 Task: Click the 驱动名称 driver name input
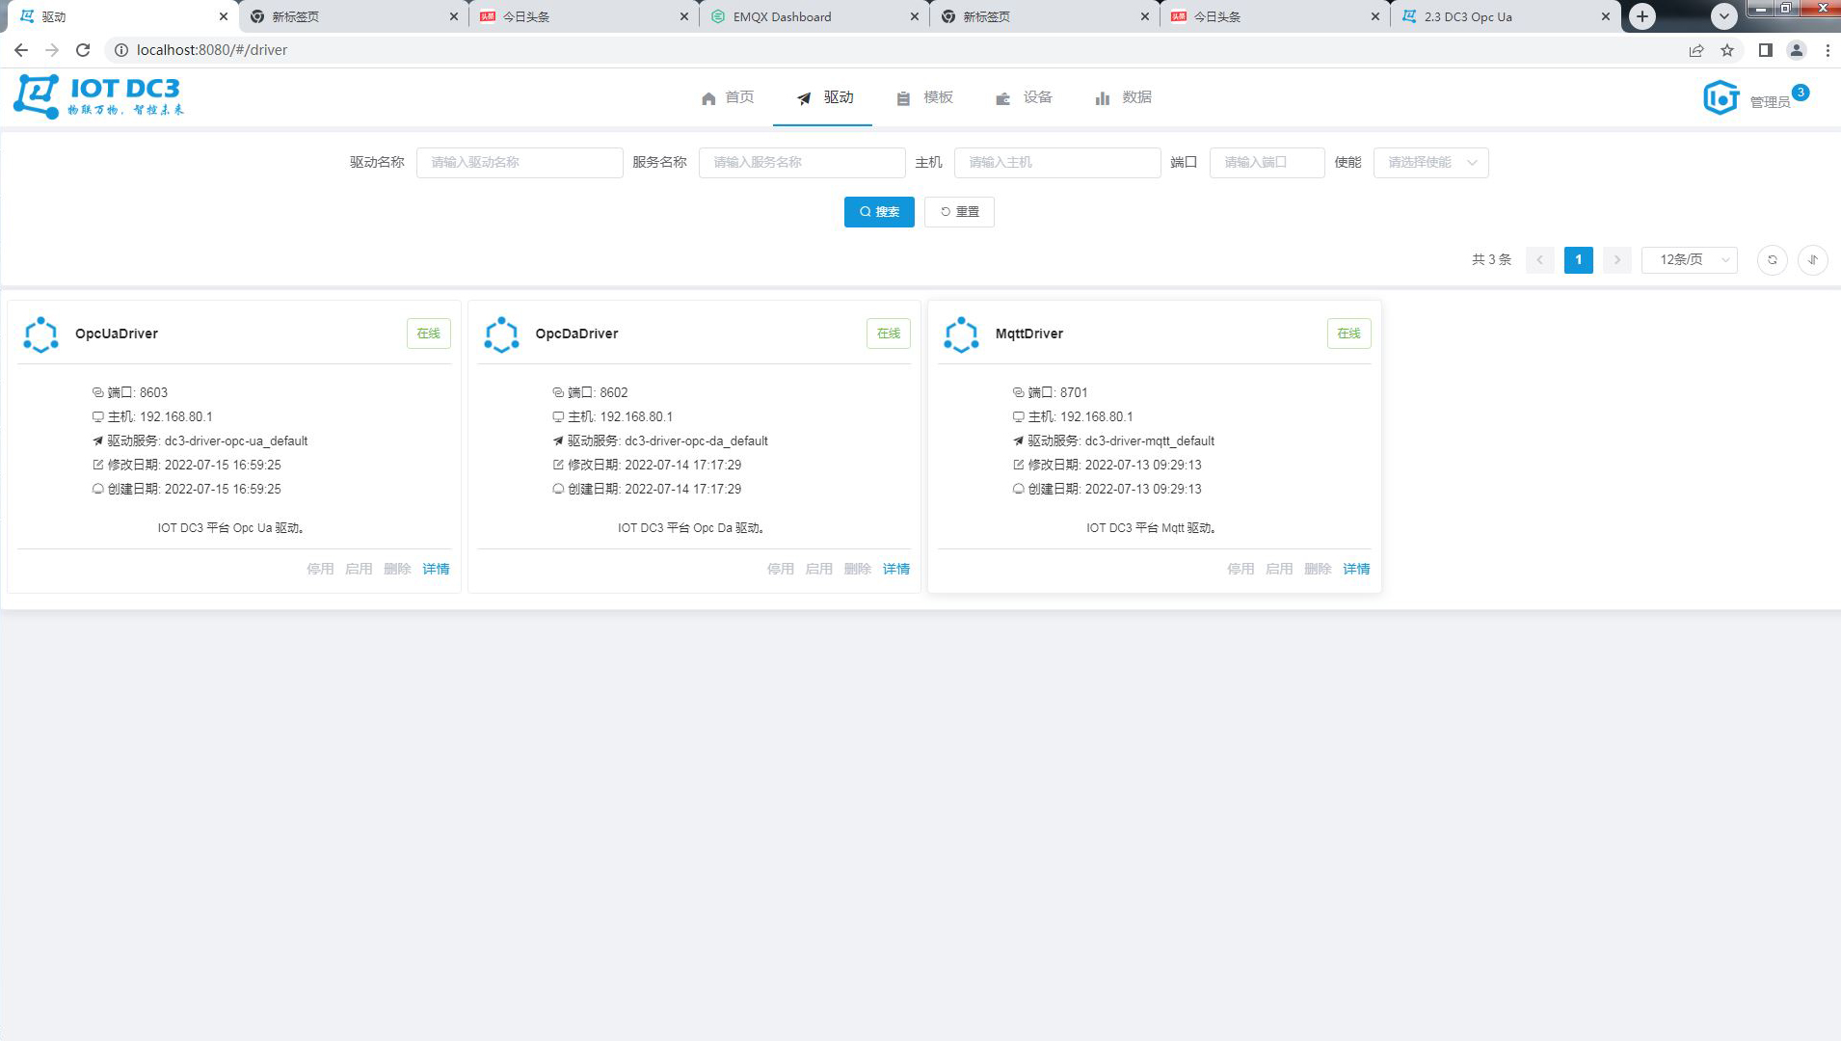coord(519,163)
